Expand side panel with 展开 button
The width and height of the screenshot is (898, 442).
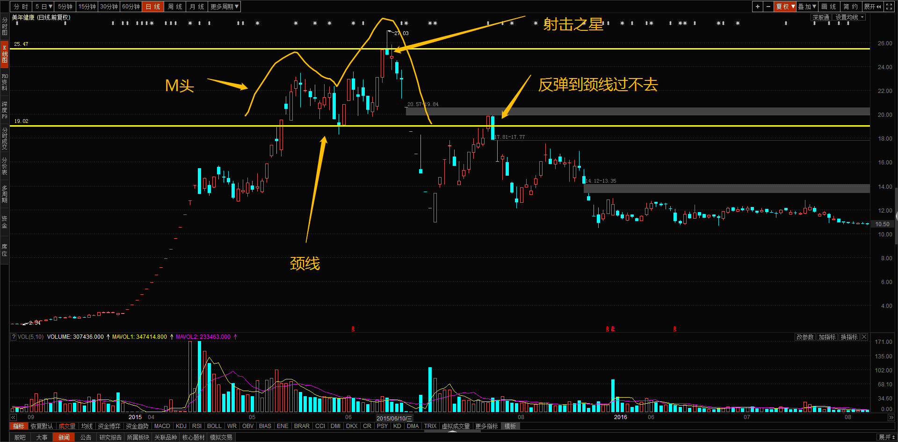click(872, 7)
